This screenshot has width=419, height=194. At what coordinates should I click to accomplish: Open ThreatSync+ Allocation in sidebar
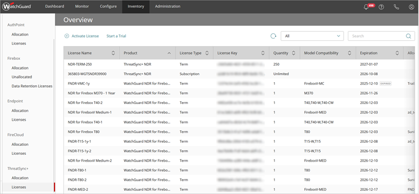[20, 178]
